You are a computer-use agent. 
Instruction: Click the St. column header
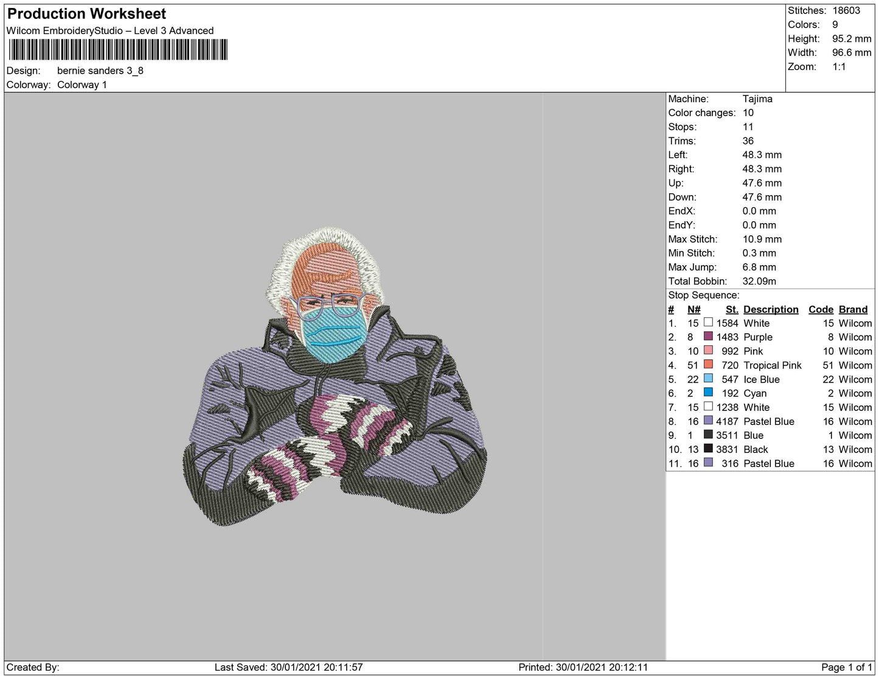click(x=731, y=309)
